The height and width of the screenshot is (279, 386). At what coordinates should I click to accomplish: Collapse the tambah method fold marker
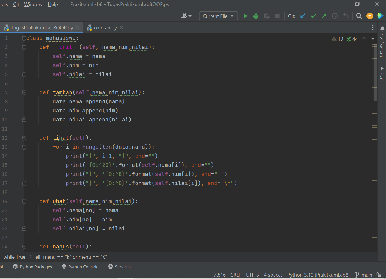click(24, 93)
